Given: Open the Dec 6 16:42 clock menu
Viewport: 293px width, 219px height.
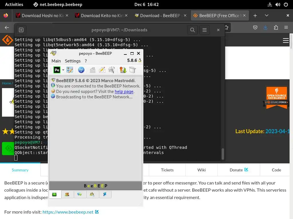Looking at the screenshot, I should point(146,5).
